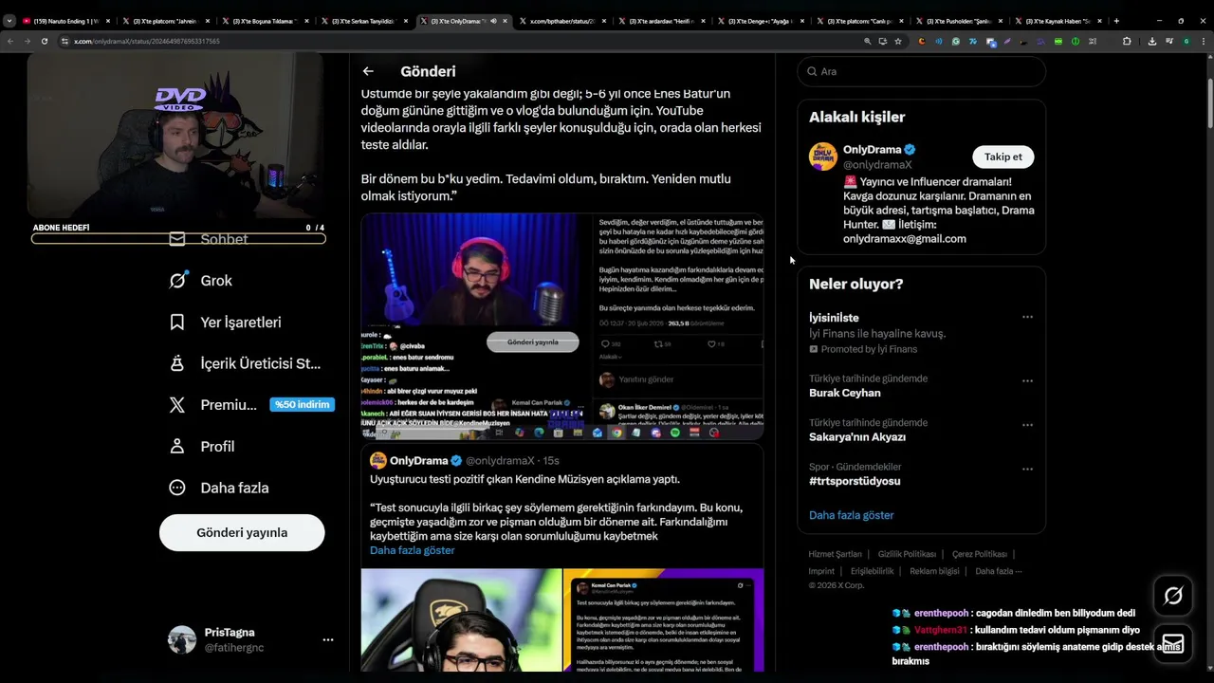The image size is (1214, 683).
Task: Switch to X'te platcom Jahrein tab
Action: point(168,21)
